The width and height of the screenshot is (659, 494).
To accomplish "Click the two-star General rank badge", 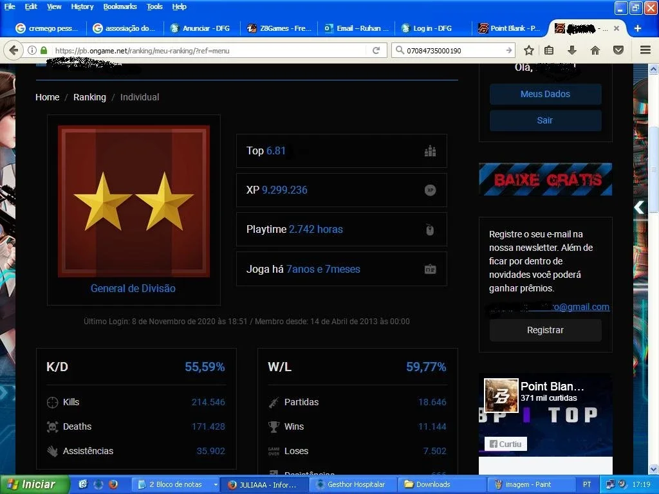I will [x=134, y=201].
